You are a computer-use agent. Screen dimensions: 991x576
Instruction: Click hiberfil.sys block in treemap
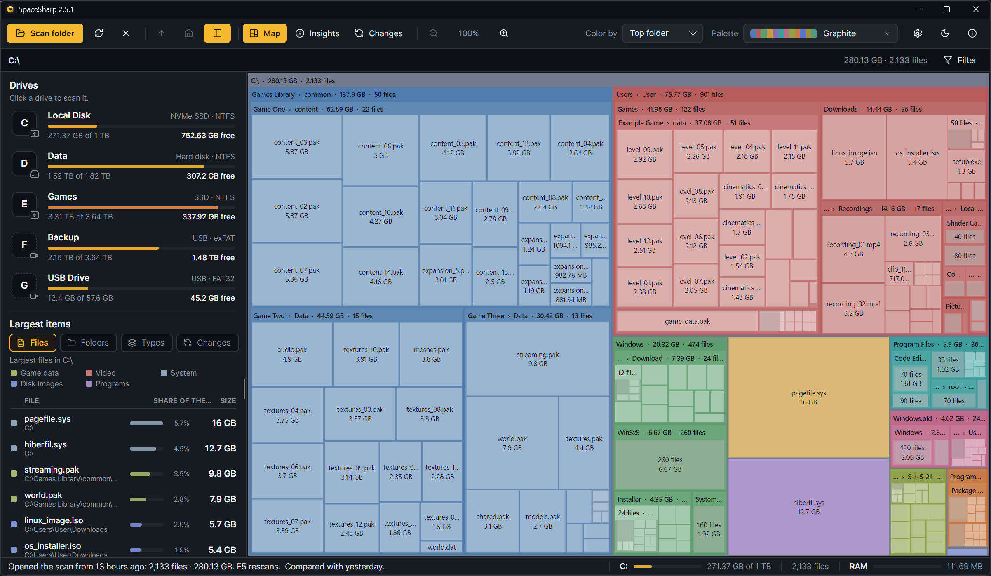click(x=808, y=507)
